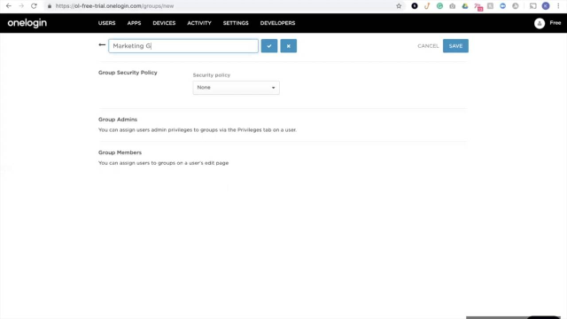Bookmark this page with star icon

tap(399, 6)
